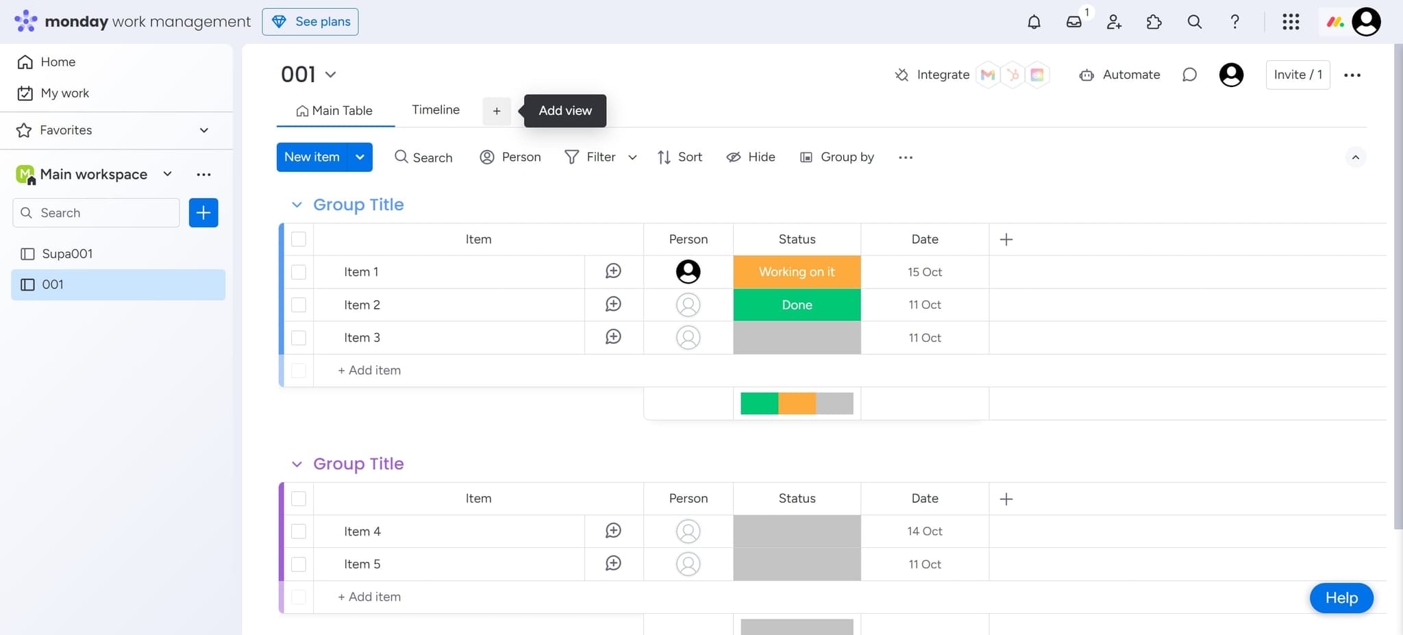The height and width of the screenshot is (635, 1403).
Task: Click the invite members icon
Action: click(x=1114, y=22)
